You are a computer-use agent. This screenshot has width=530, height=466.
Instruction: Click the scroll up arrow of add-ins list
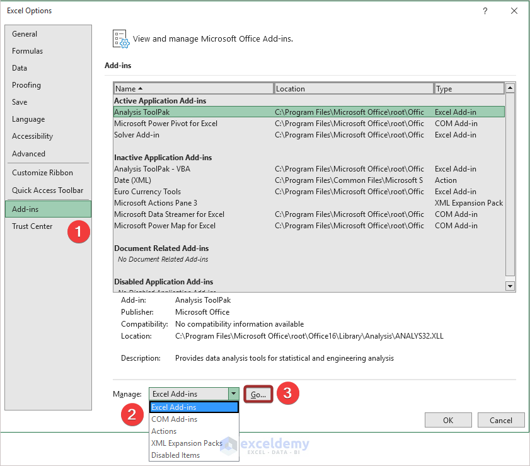pyautogui.click(x=510, y=88)
